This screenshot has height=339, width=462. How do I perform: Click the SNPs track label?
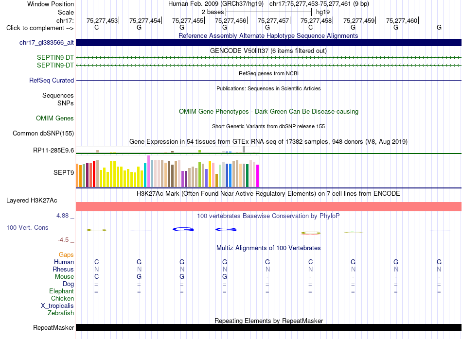pos(66,103)
